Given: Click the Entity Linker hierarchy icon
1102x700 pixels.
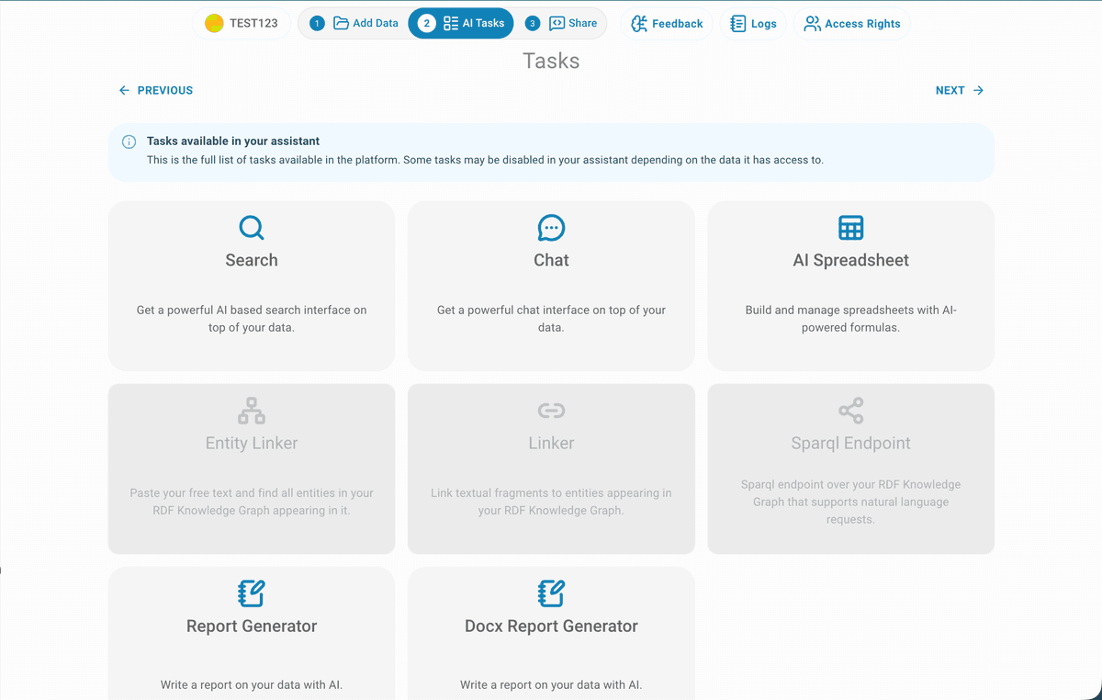Looking at the screenshot, I should [x=252, y=411].
